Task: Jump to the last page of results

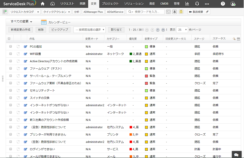Action: point(163,30)
